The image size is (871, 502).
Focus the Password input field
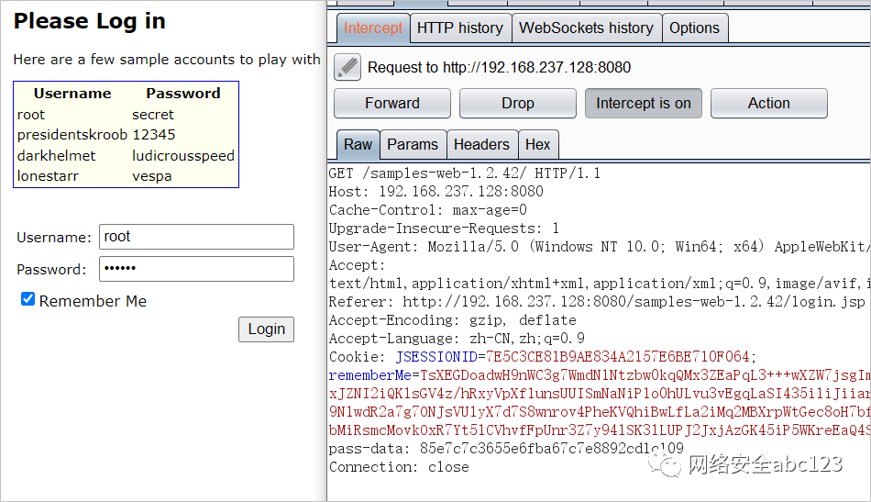tap(196, 269)
